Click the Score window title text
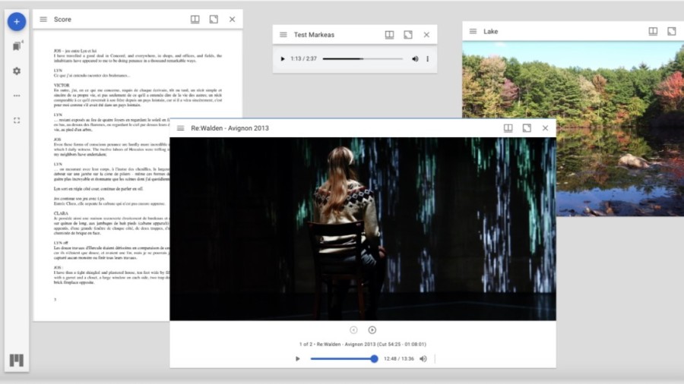Screen dimensions: 684x384 [x=62, y=19]
